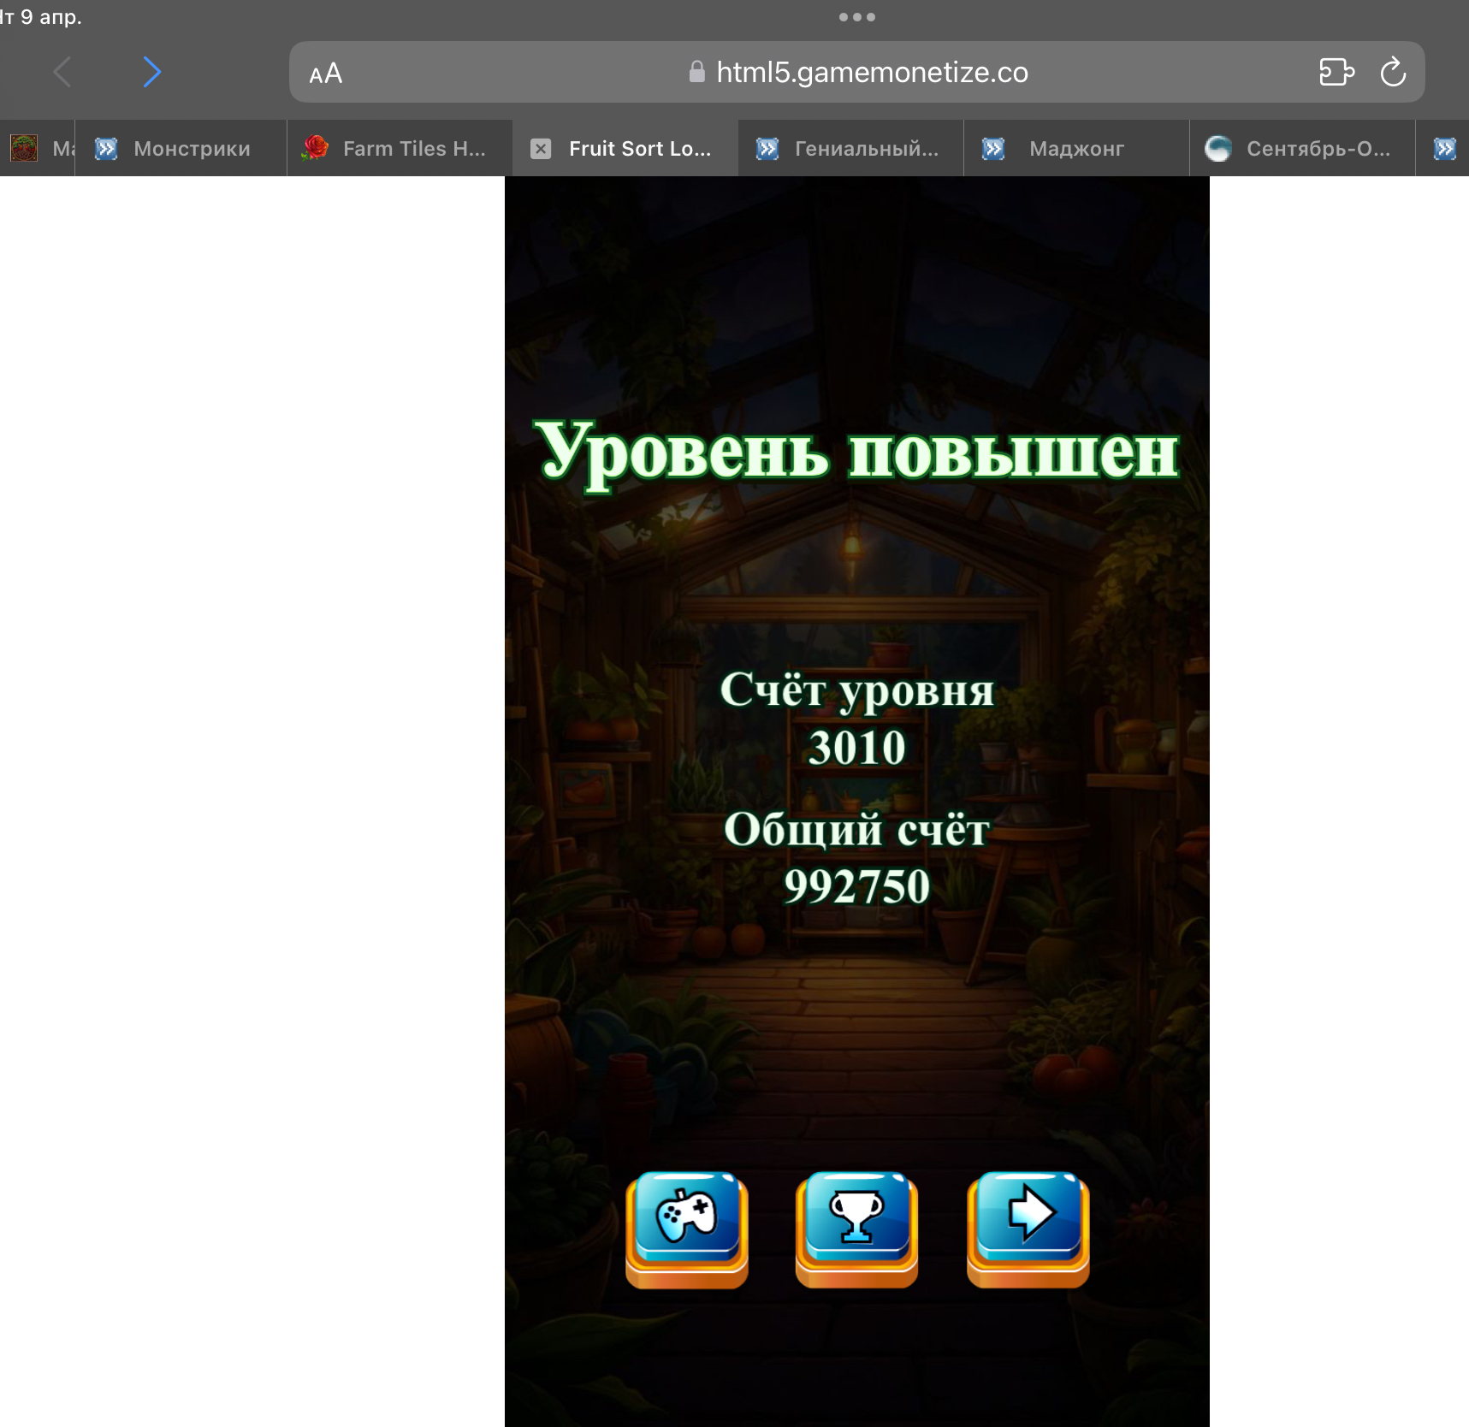
Task: Tap the blue chevron favicon on Маджонг tab
Action: click(x=991, y=147)
